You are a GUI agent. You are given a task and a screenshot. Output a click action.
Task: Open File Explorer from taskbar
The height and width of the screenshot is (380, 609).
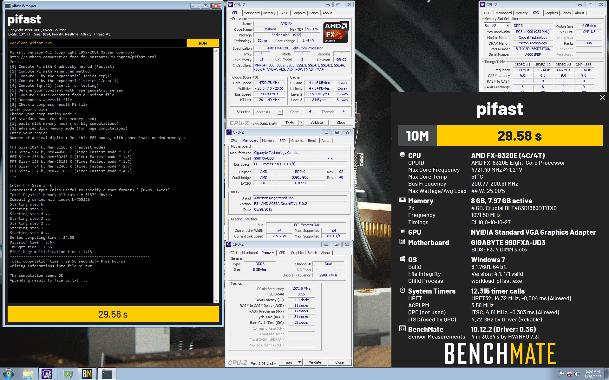(28, 374)
